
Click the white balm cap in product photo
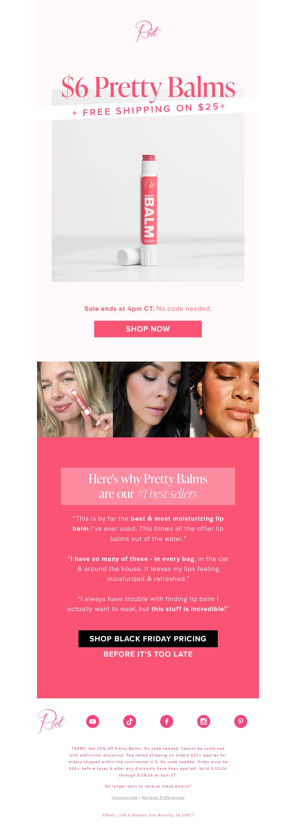click(x=128, y=257)
